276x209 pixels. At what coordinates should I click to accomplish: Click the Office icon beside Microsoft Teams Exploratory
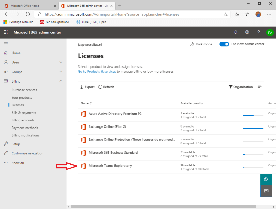point(83,166)
